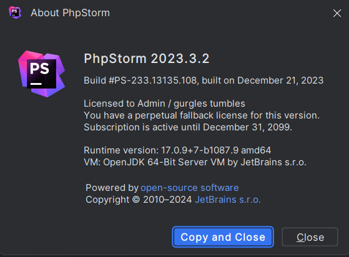Click the small PhpStorm icon in title bar

coord(15,12)
